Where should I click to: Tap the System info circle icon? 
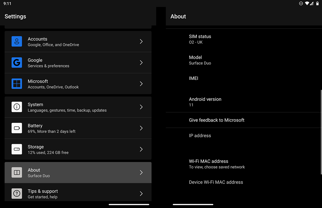click(17, 107)
